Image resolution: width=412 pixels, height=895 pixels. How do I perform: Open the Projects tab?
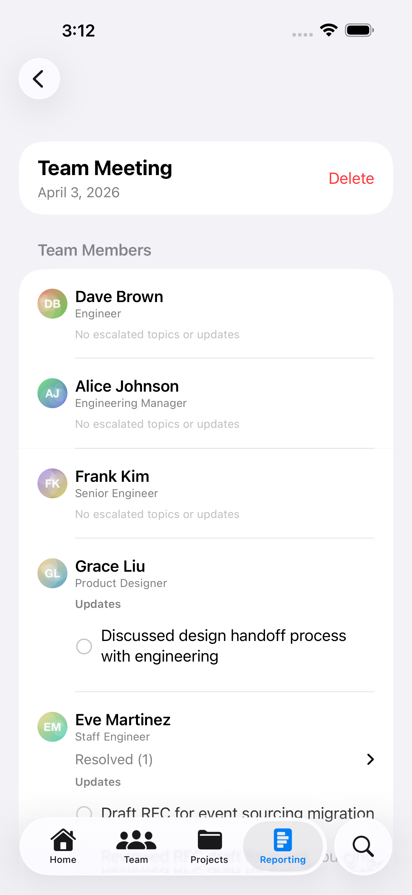(209, 846)
